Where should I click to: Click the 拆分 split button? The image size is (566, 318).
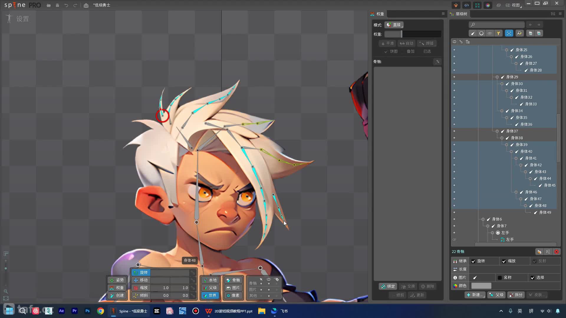516,295
